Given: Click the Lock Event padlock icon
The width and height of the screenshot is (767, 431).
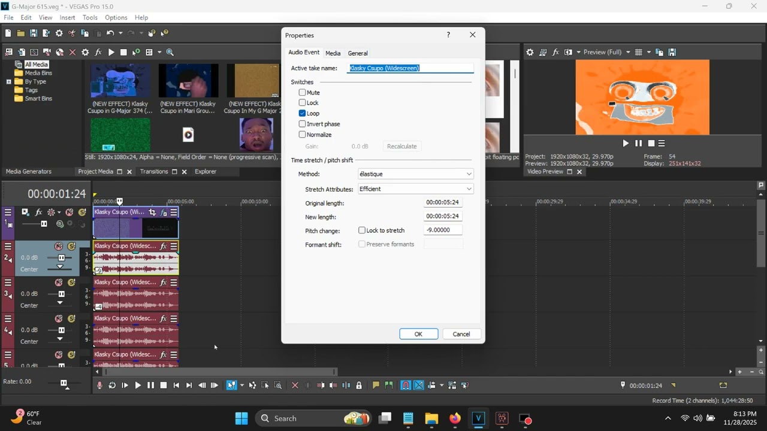Looking at the screenshot, I should (359, 386).
